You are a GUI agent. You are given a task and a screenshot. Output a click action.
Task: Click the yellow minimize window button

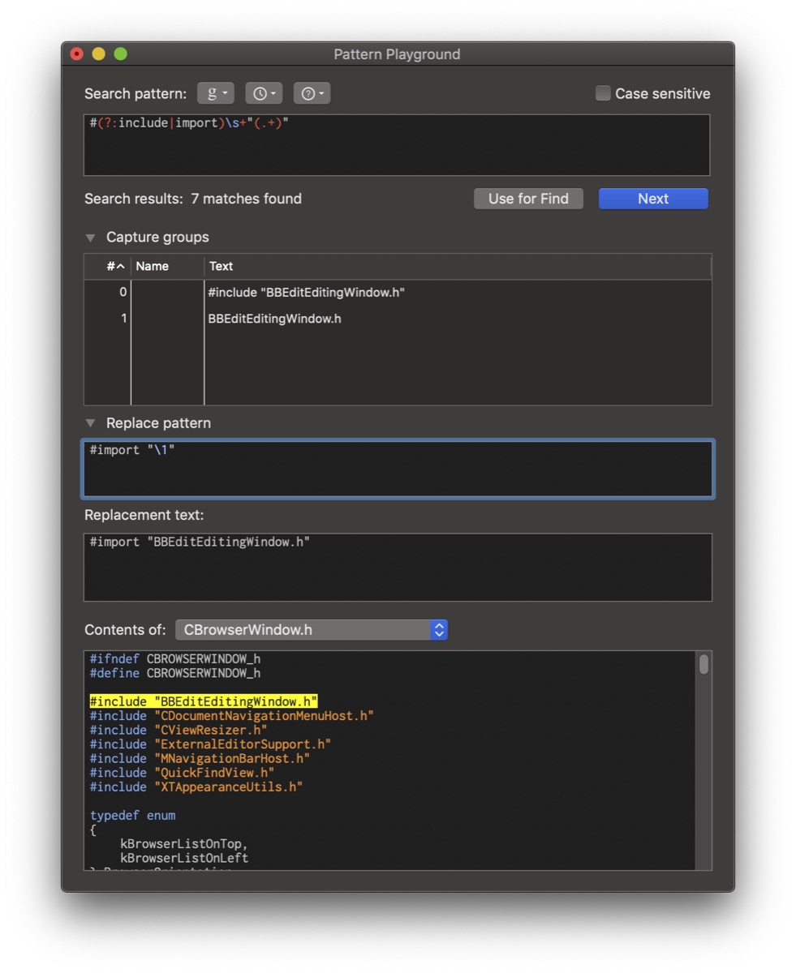coord(98,54)
